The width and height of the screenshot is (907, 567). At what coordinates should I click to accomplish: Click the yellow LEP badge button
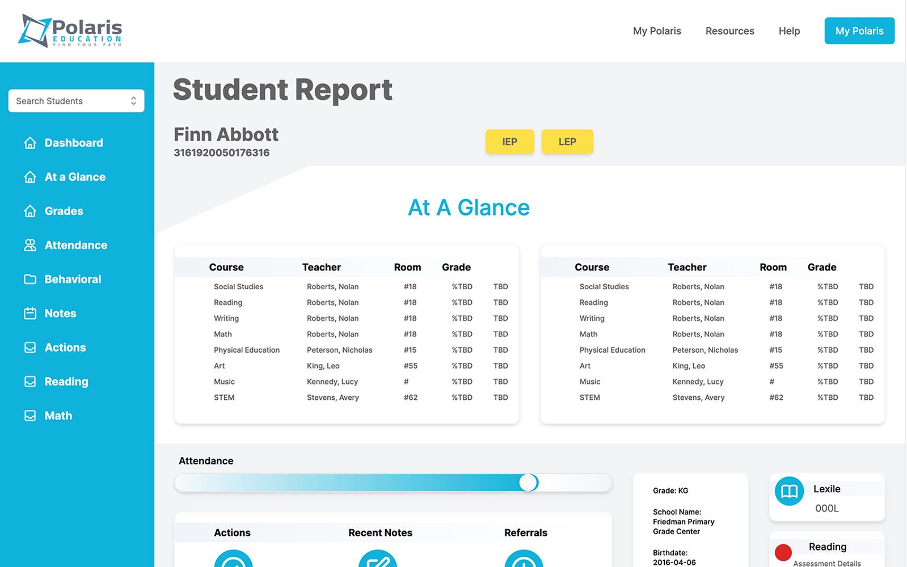coord(567,142)
